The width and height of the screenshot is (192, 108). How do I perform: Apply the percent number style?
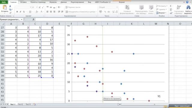pyautogui.click(x=105, y=12)
